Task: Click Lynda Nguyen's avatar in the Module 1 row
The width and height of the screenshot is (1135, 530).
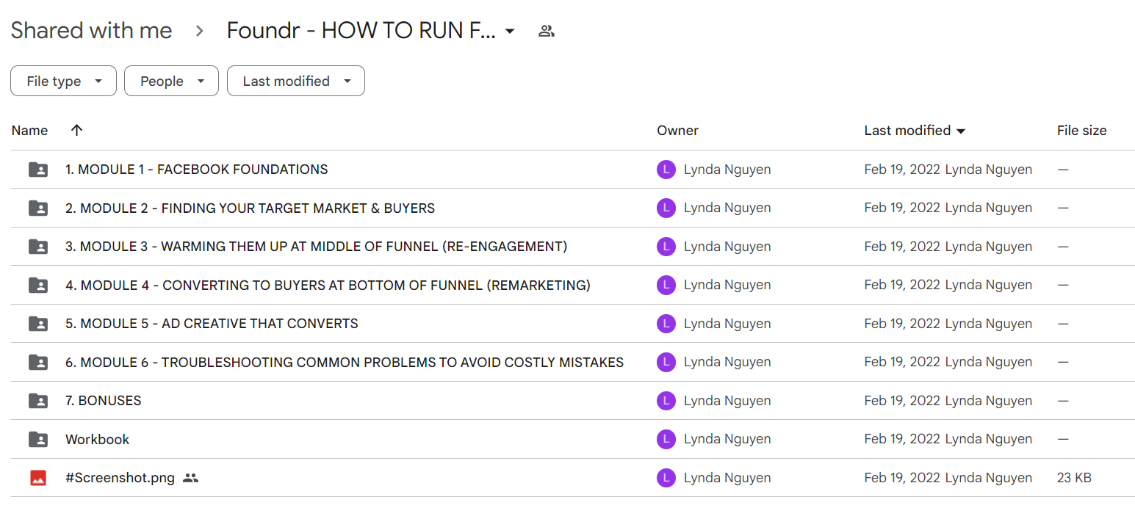Action: [666, 170]
